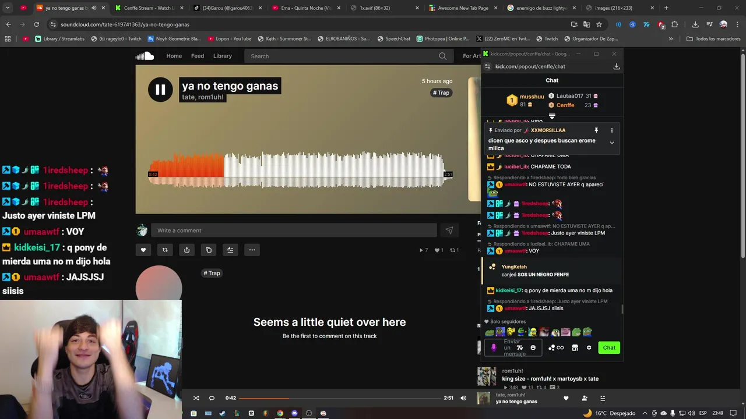Open the # Trap tag below the actions
746x419 pixels.
click(x=212, y=273)
